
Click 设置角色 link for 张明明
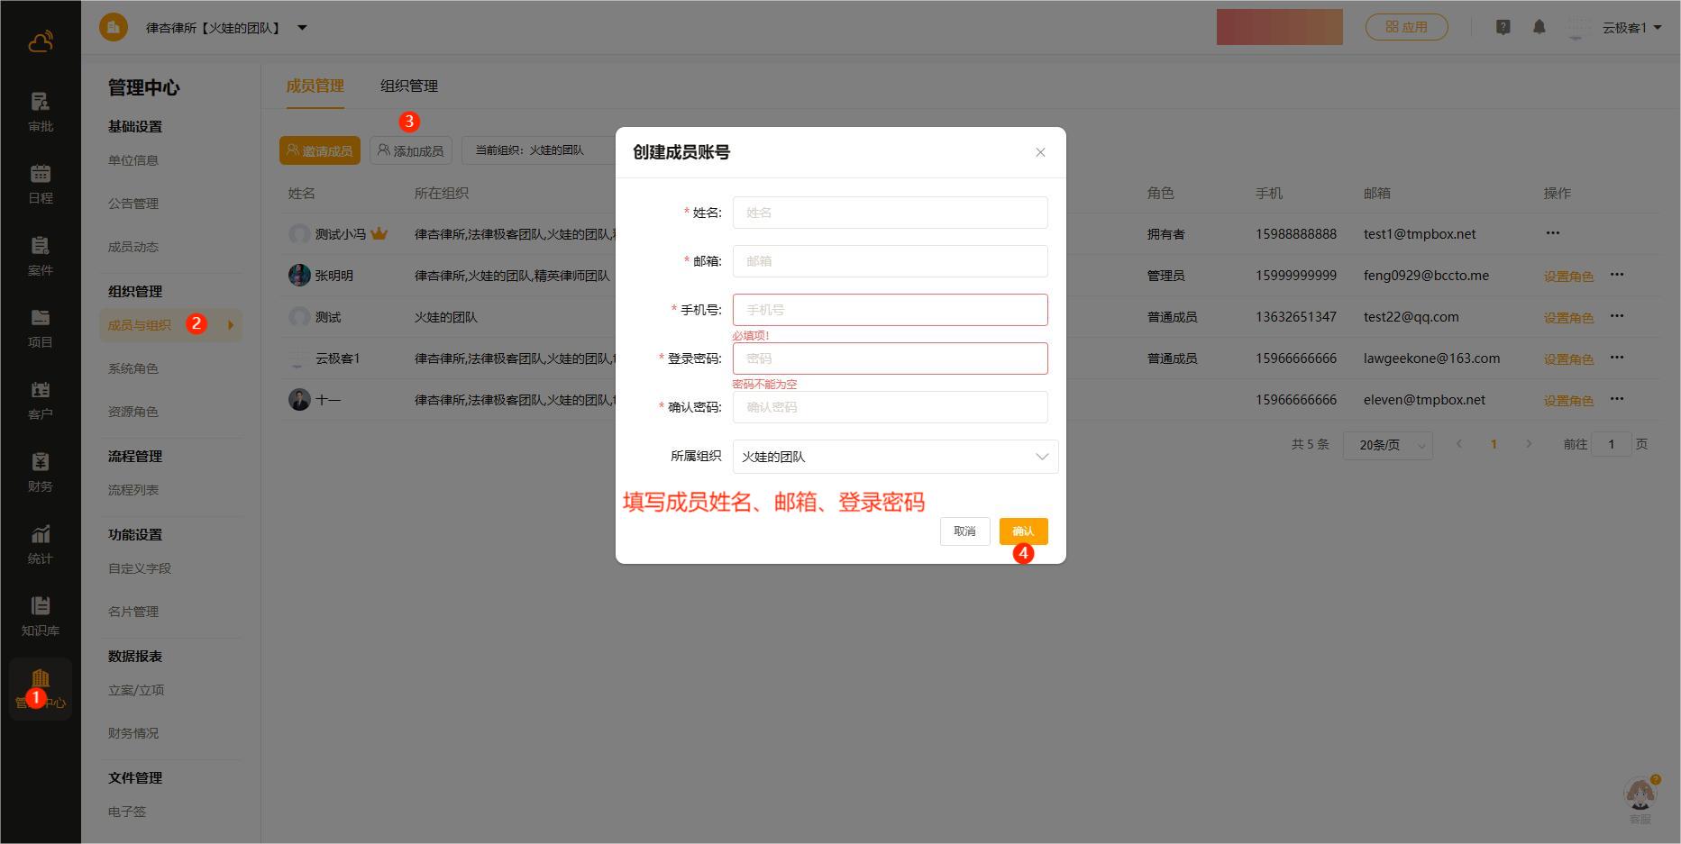click(1568, 277)
